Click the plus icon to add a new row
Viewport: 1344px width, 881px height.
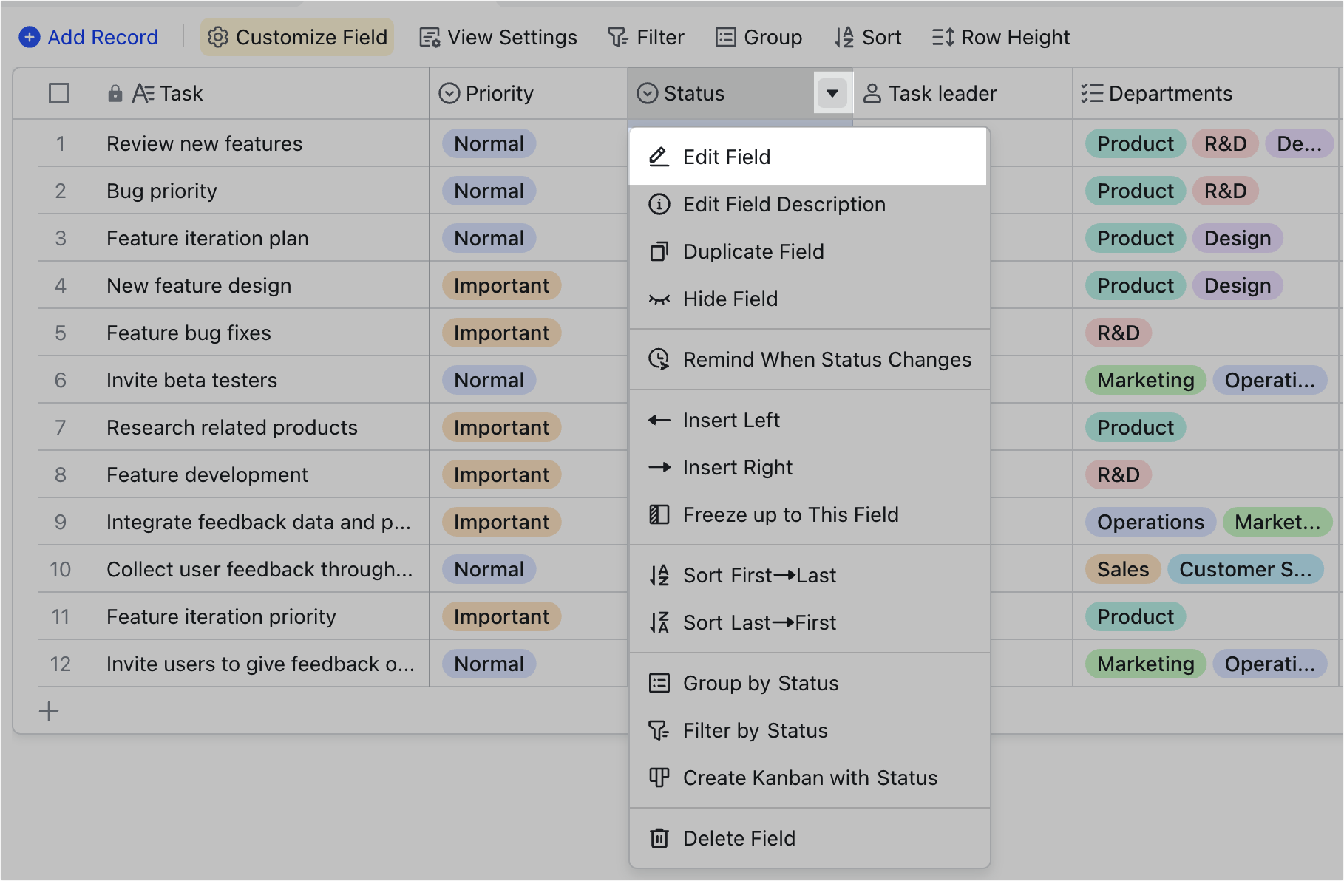[x=49, y=710]
